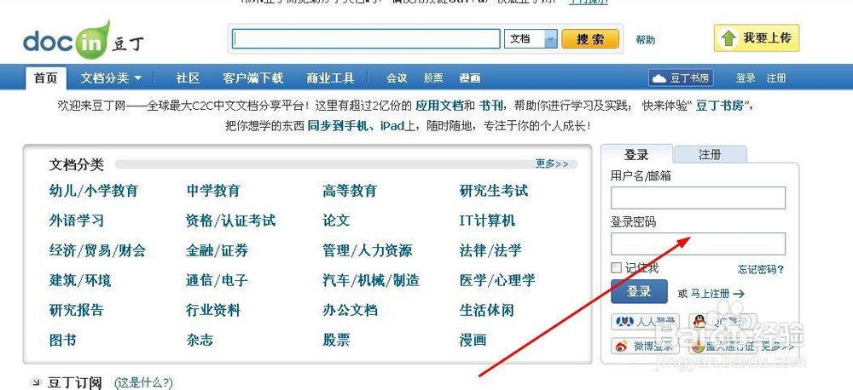Open the 管理/人力资源 category
The width and height of the screenshot is (853, 390).
[x=367, y=250]
